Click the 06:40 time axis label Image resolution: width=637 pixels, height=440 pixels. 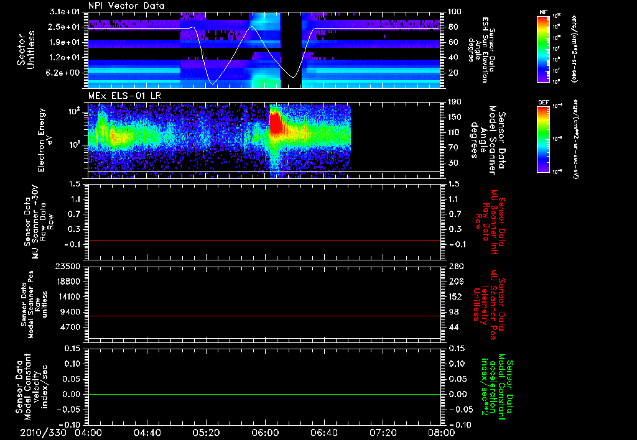click(323, 433)
